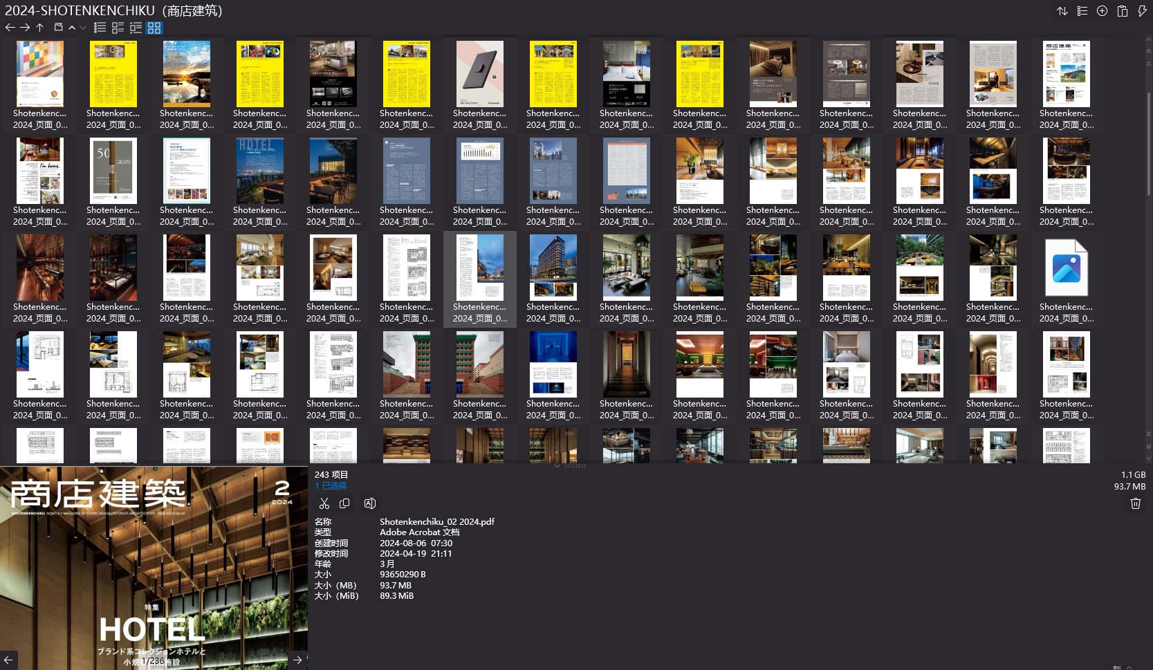Navigate back using the left arrow

10,28
